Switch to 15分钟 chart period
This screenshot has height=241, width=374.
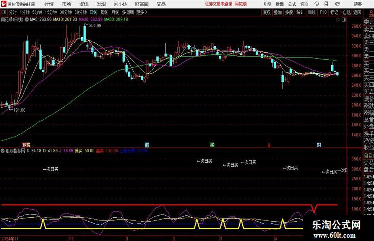(51, 12)
